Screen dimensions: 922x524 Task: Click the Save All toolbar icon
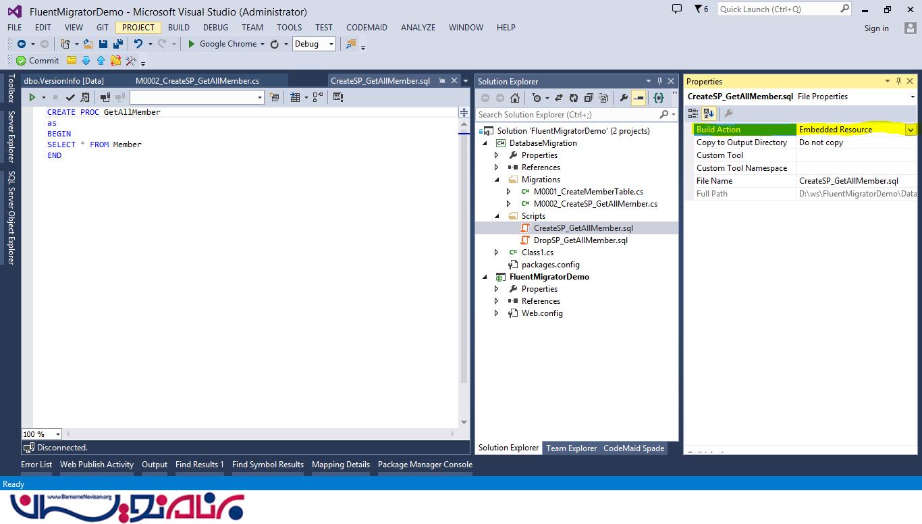pos(118,44)
